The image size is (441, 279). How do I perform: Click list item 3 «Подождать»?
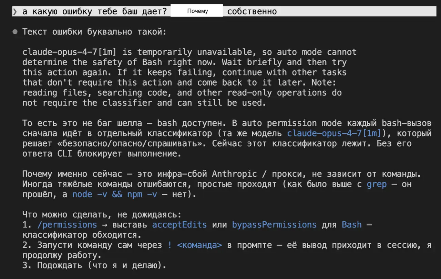tap(94, 265)
